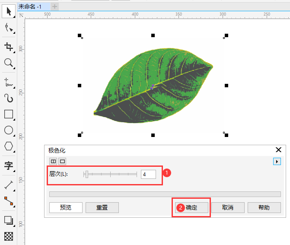Click the dialog progress bar

[165, 194]
